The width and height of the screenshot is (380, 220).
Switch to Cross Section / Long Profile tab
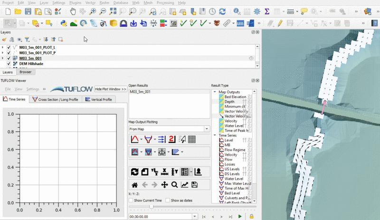(56, 99)
